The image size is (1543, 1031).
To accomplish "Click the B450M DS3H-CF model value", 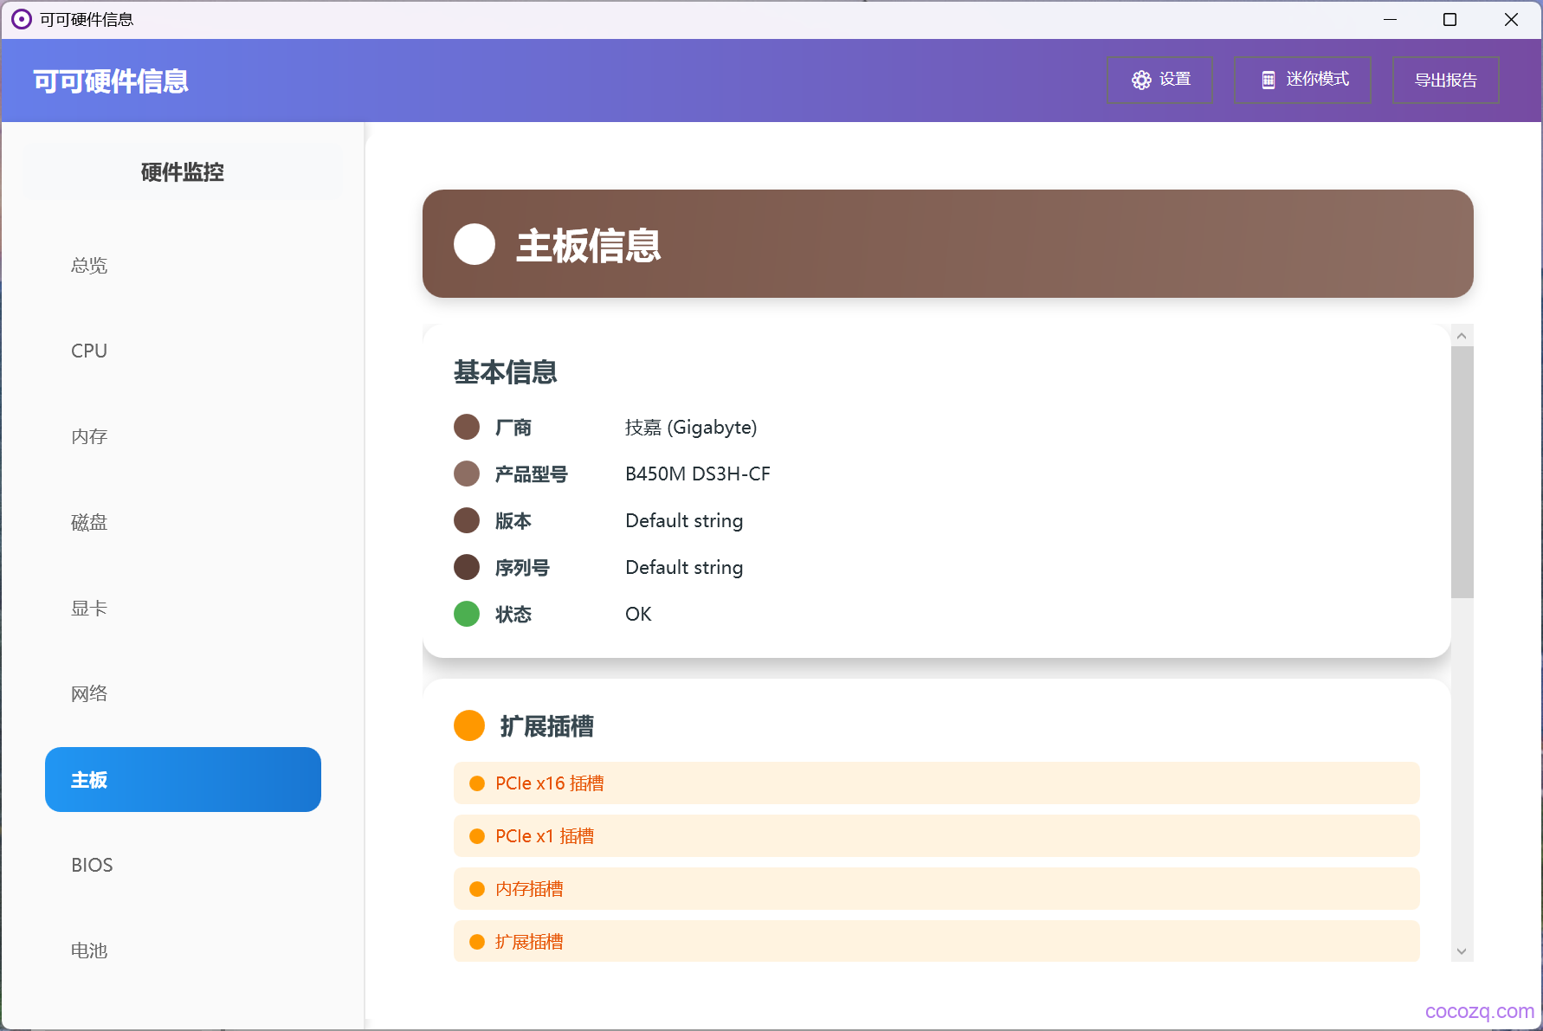I will [698, 474].
